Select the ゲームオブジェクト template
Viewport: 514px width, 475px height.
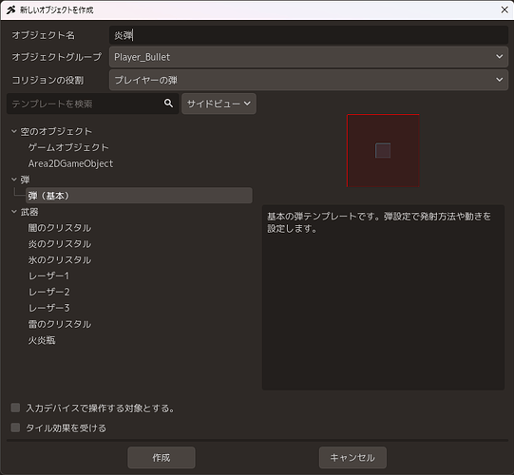(68, 147)
